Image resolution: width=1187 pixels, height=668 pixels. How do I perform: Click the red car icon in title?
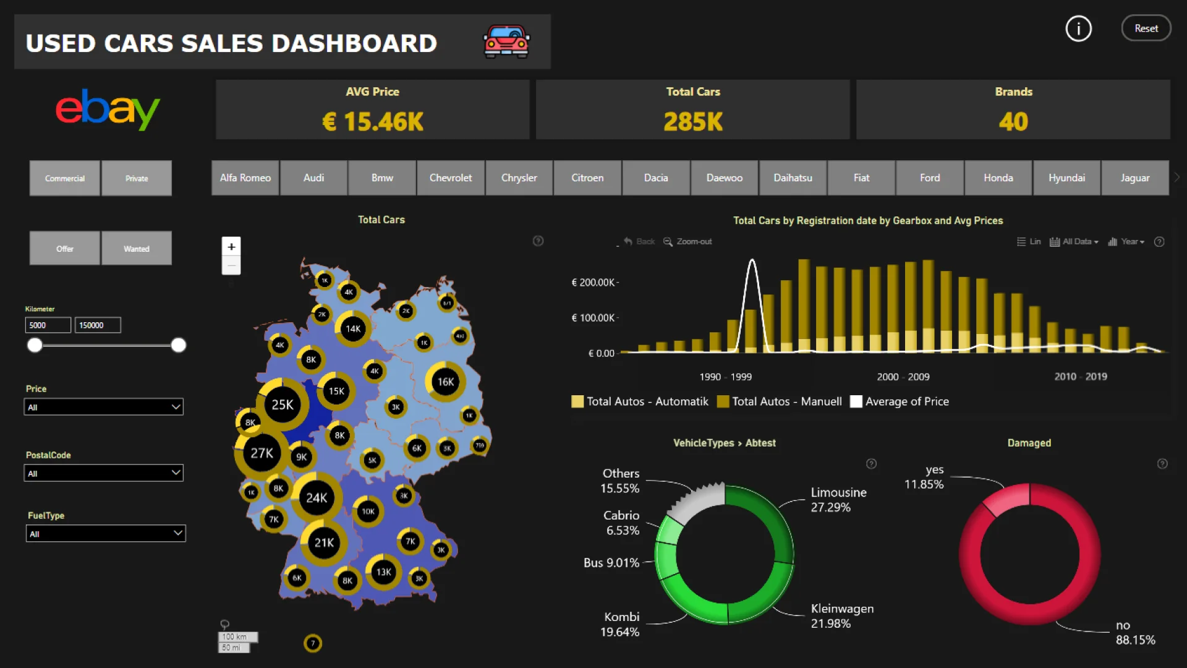point(506,41)
